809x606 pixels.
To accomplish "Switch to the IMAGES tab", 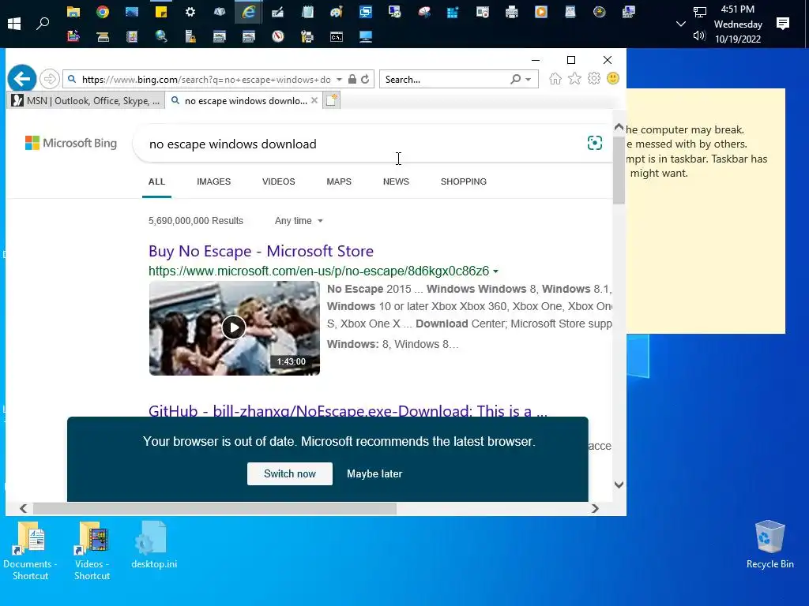I will point(213,181).
